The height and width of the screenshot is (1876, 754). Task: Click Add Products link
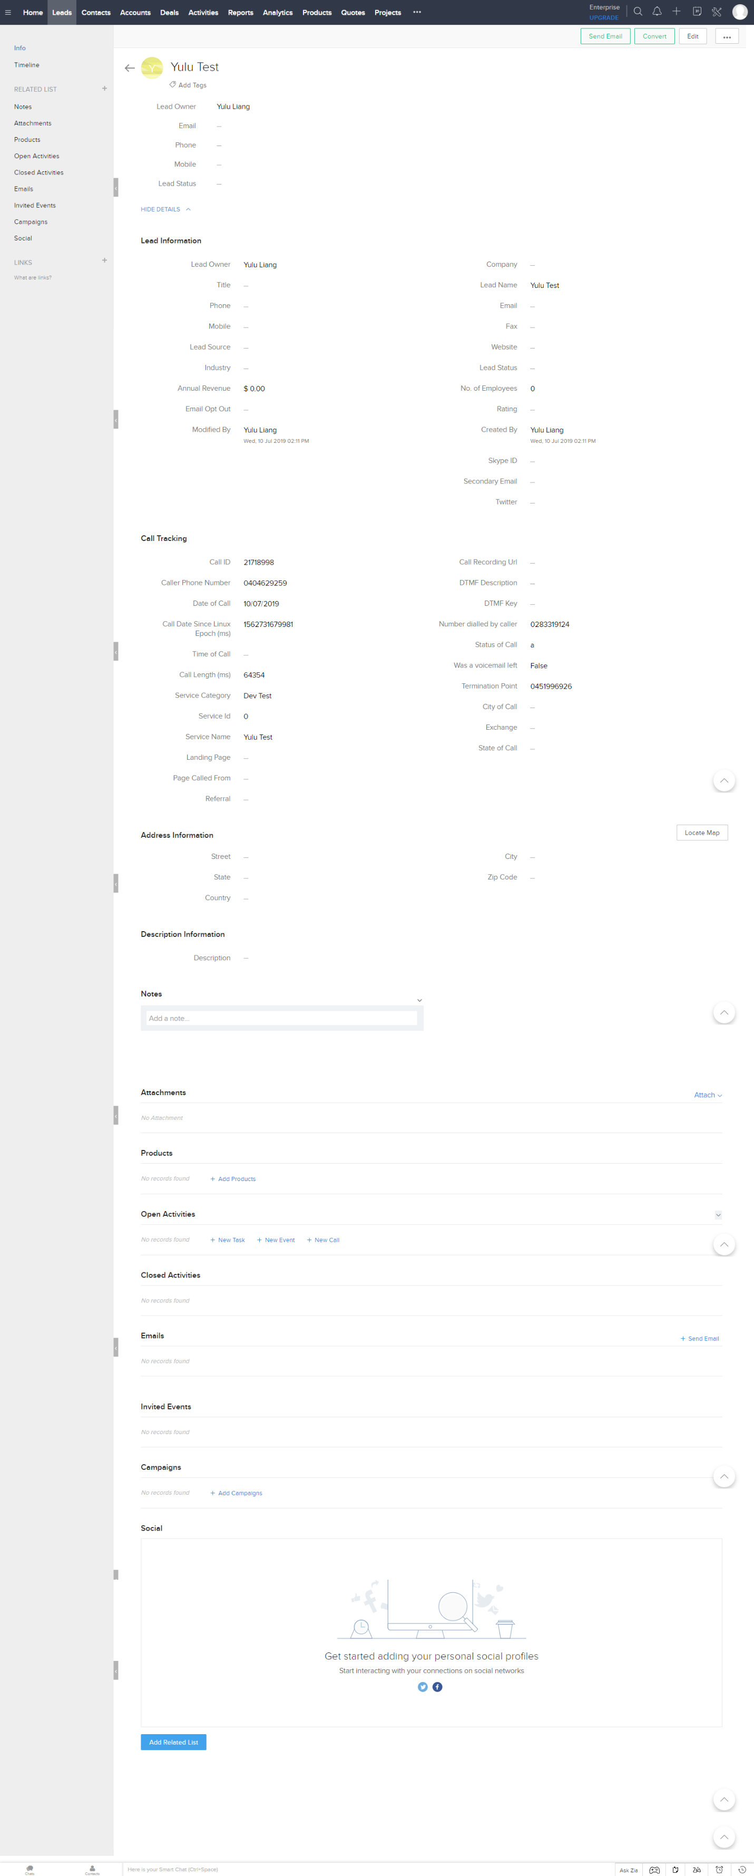(x=233, y=1178)
